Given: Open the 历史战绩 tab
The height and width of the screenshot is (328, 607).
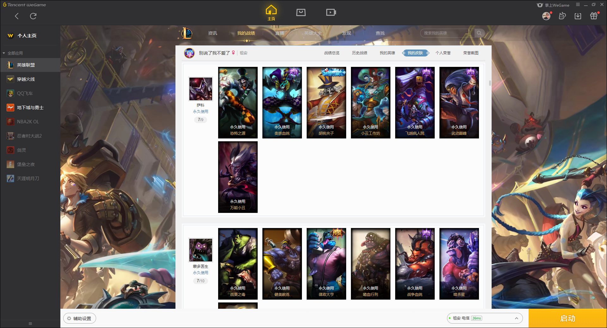Looking at the screenshot, I should [x=359, y=53].
